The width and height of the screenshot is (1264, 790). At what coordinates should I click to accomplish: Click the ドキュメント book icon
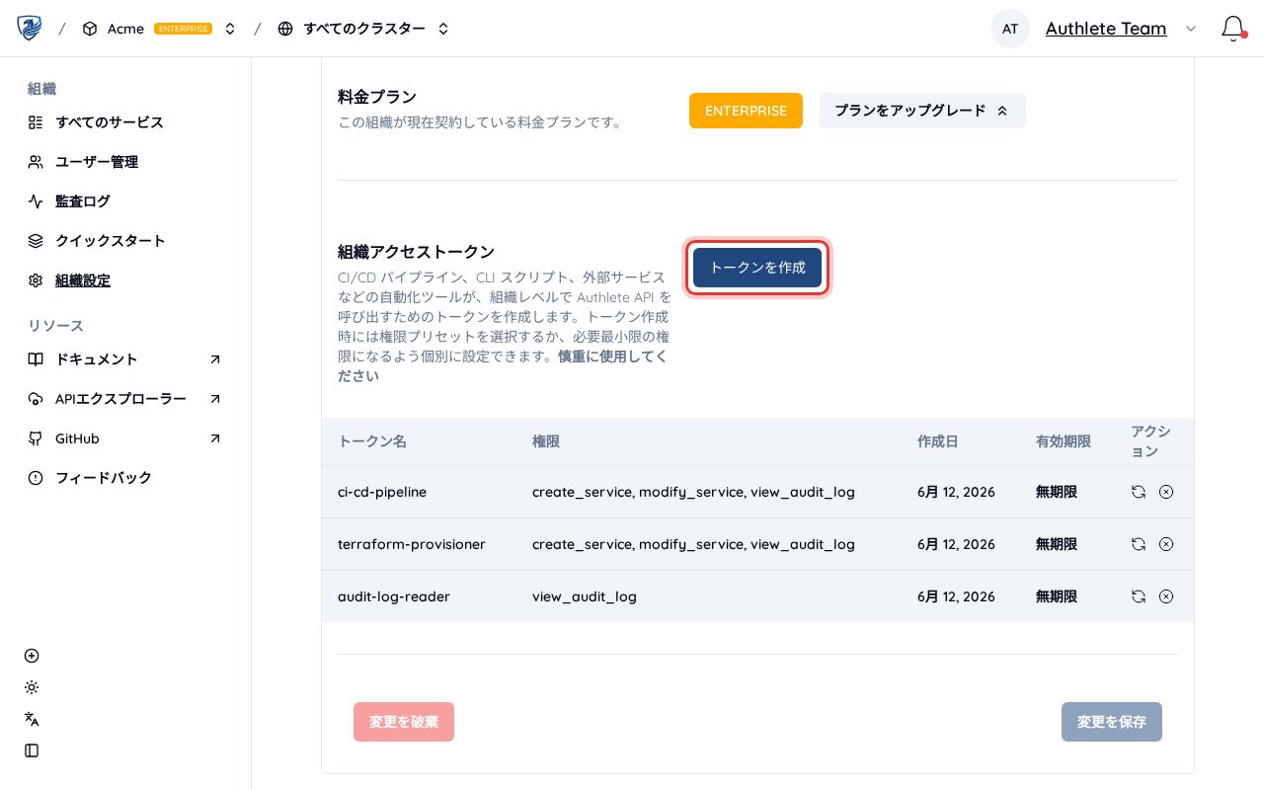pos(36,359)
